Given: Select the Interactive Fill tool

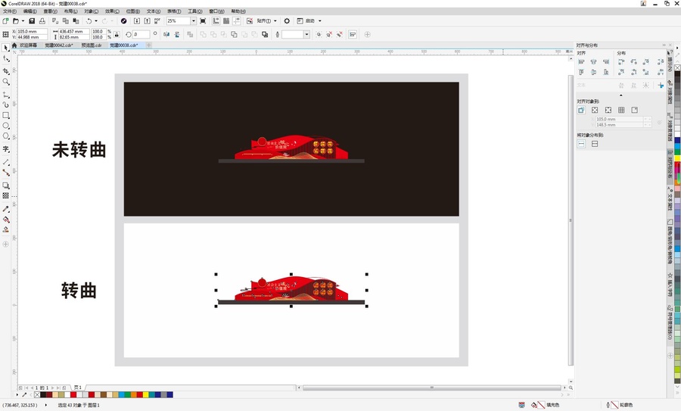Looking at the screenshot, I should (5, 220).
